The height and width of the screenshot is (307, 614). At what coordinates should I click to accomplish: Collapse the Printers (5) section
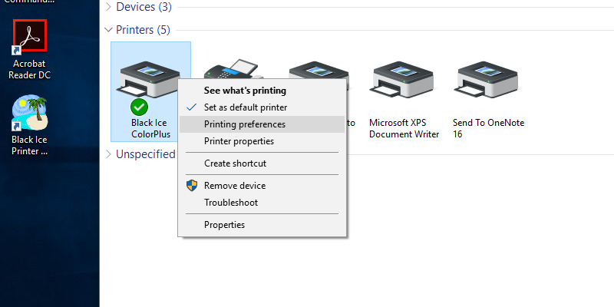coord(108,30)
